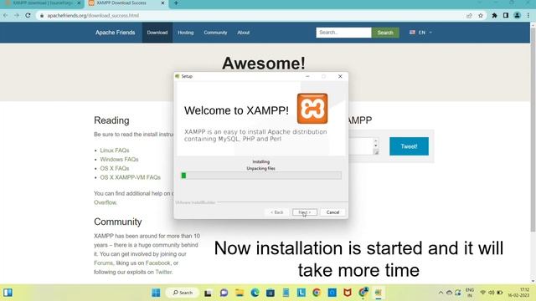Open Microsoft Store from taskbar
Viewport: 536px width, 301px height.
(x=271, y=293)
